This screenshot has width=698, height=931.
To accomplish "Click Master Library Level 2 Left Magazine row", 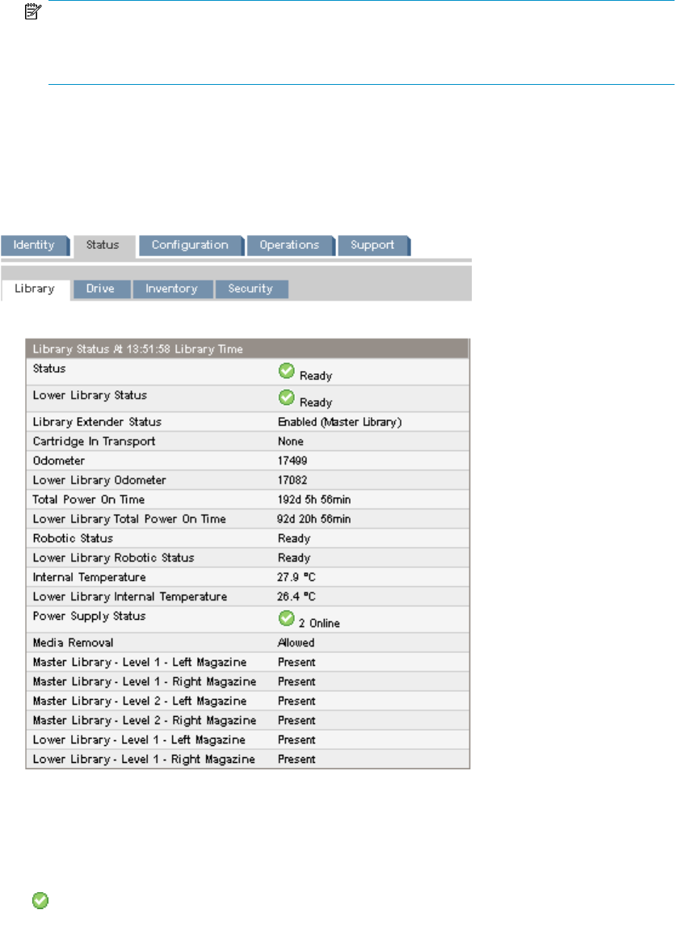I will 247,701.
